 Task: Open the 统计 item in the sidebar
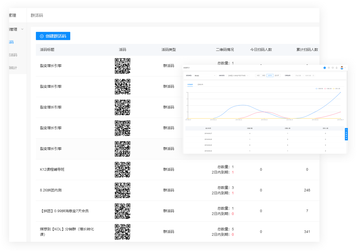click(x=13, y=68)
